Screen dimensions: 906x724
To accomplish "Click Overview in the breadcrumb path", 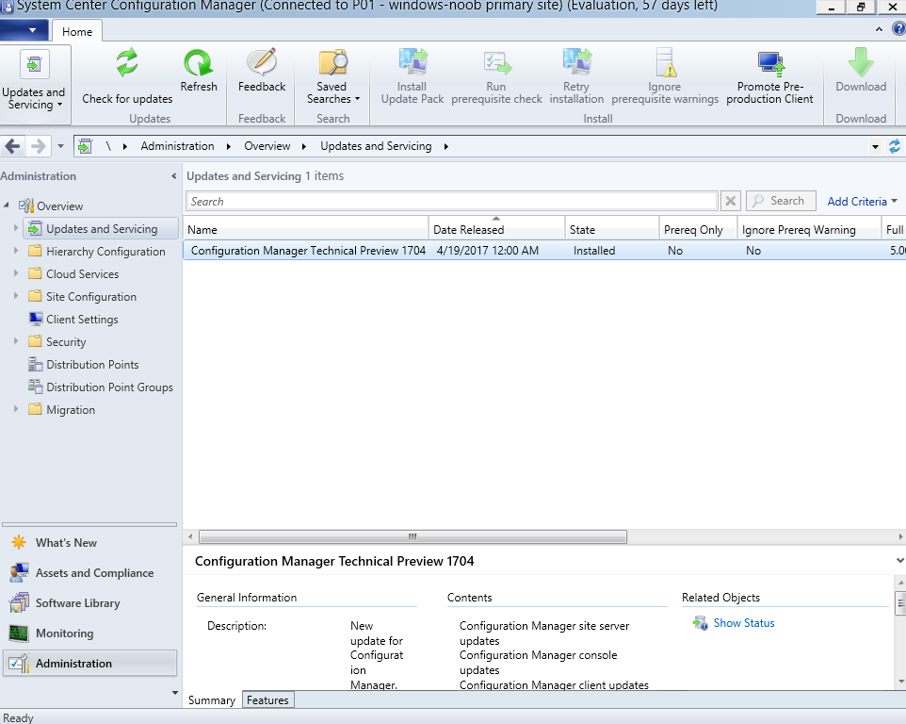I will click(267, 146).
